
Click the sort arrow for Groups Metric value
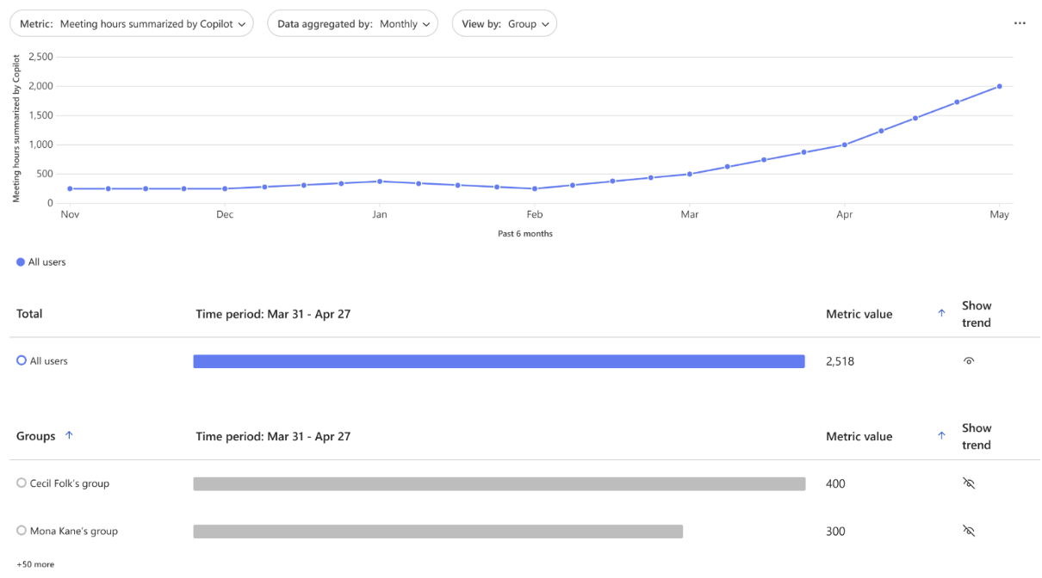point(940,436)
